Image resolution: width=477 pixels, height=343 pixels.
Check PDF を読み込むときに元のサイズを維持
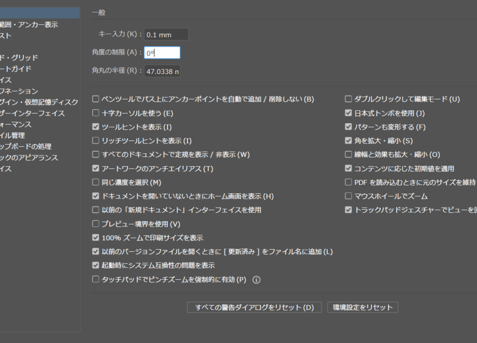tap(349, 182)
